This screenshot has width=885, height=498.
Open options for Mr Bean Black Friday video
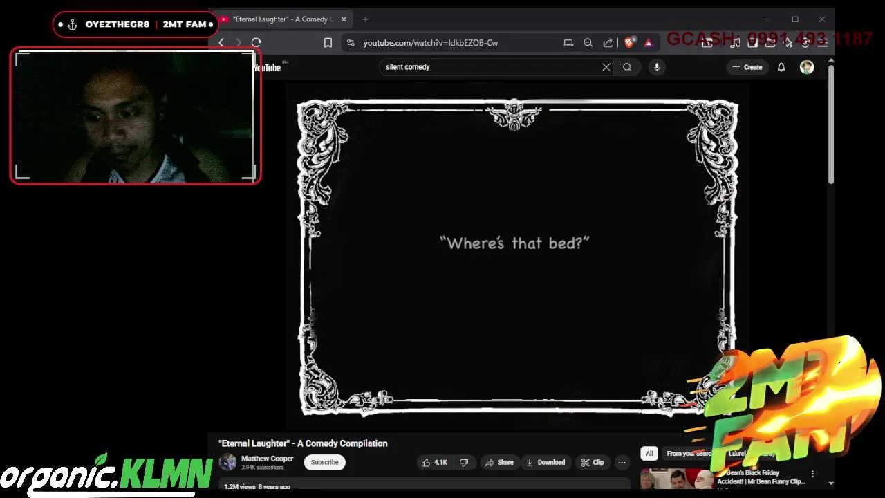(812, 474)
